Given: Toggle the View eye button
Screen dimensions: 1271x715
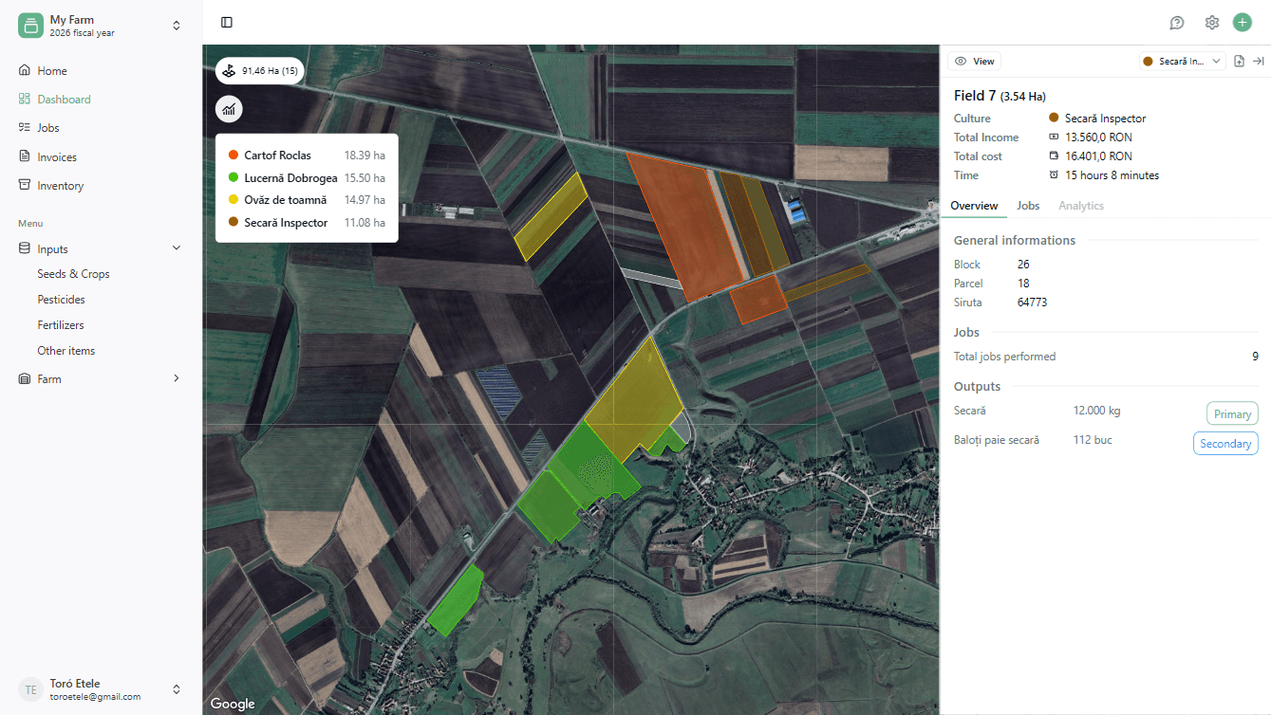Looking at the screenshot, I should [975, 61].
